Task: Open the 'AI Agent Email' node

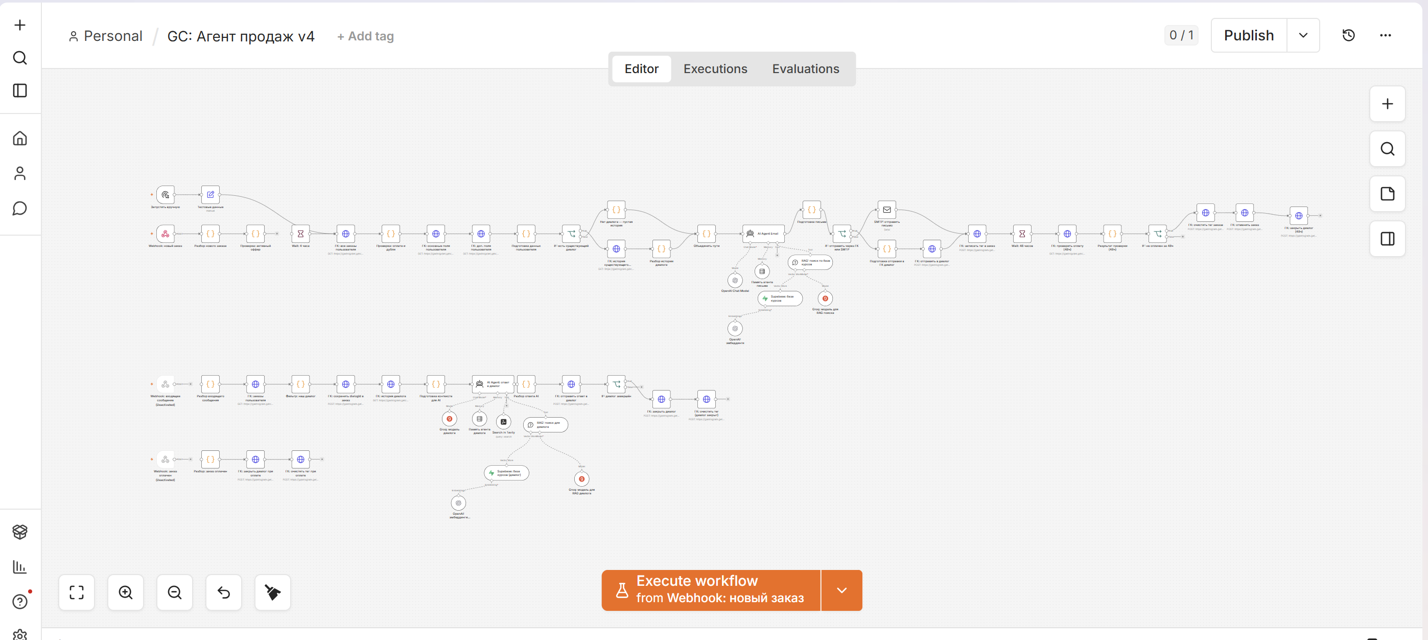Action: [x=764, y=234]
